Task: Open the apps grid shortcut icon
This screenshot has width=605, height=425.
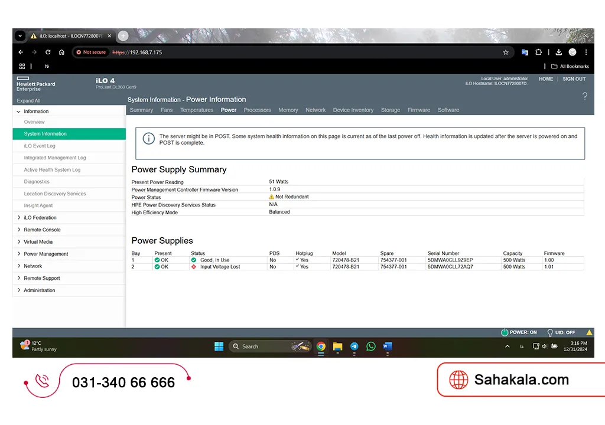Action: click(x=22, y=66)
